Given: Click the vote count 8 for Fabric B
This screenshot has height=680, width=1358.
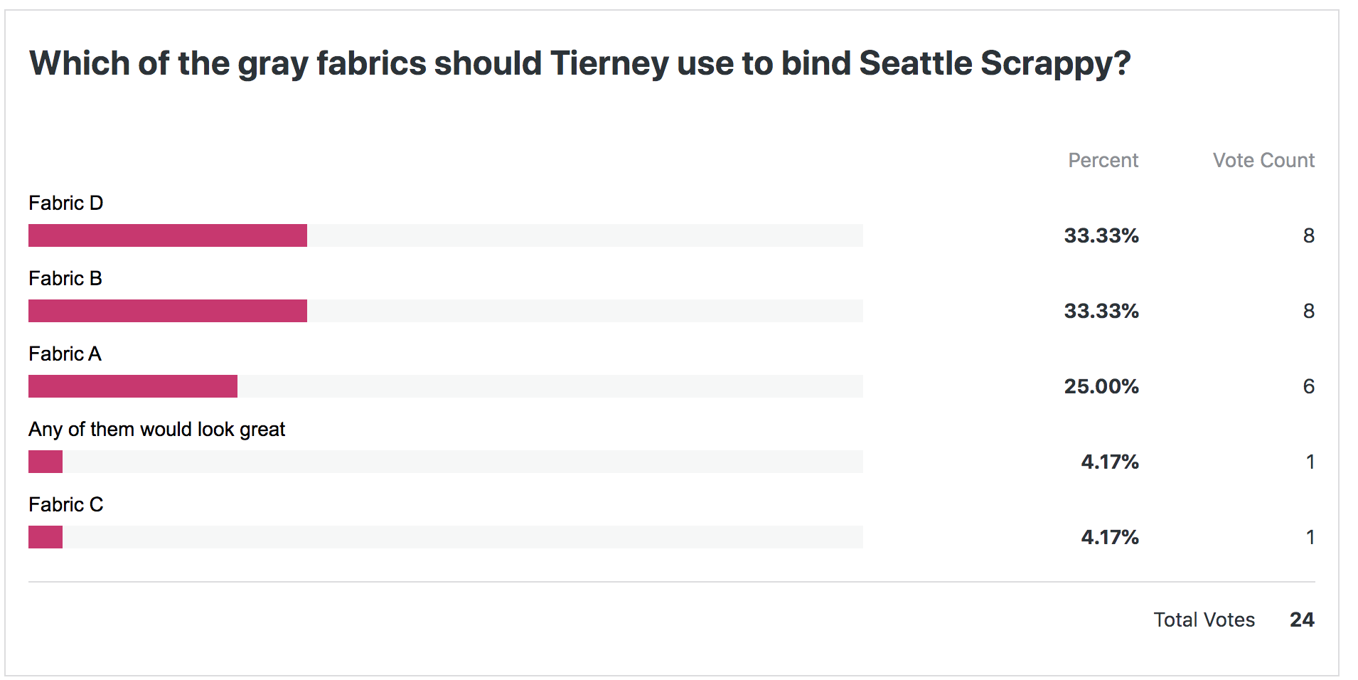Looking at the screenshot, I should [x=1308, y=311].
